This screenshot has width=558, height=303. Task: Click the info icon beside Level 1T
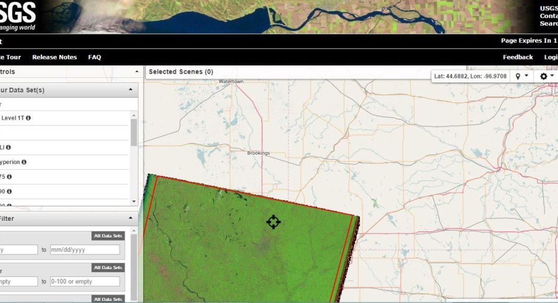(x=28, y=118)
